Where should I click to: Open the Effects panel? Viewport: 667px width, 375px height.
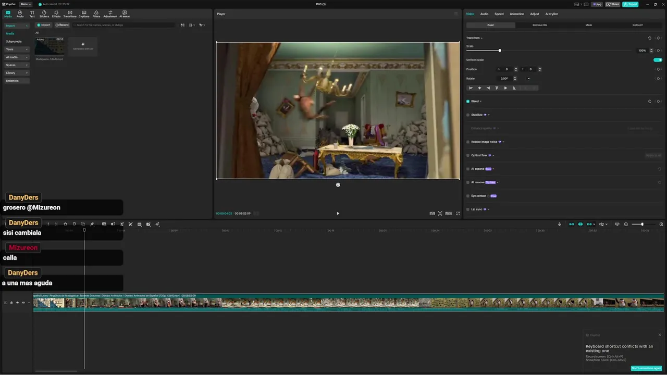pos(56,14)
